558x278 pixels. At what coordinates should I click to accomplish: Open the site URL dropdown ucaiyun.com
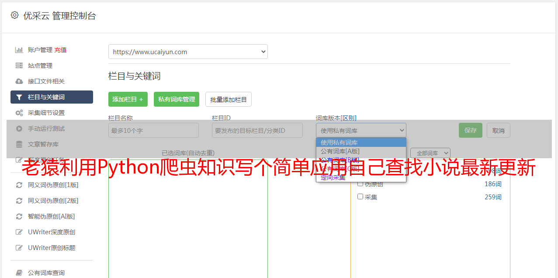[188, 52]
